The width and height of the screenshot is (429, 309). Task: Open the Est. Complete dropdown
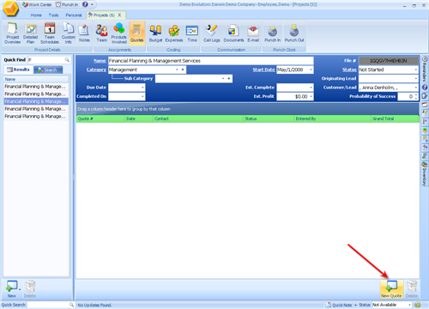point(311,88)
